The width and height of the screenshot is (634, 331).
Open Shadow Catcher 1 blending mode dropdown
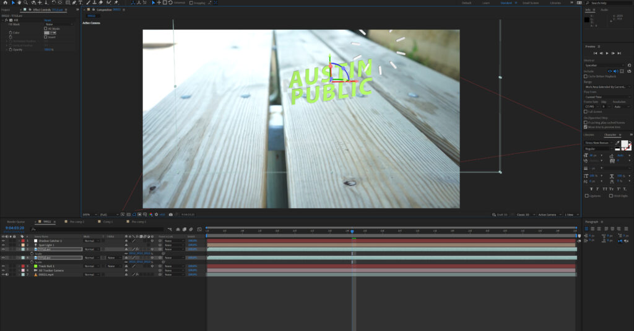(92, 241)
